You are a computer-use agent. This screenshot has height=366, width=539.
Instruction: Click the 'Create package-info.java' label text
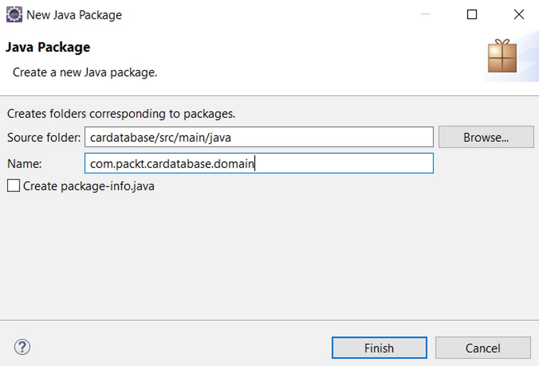point(88,186)
